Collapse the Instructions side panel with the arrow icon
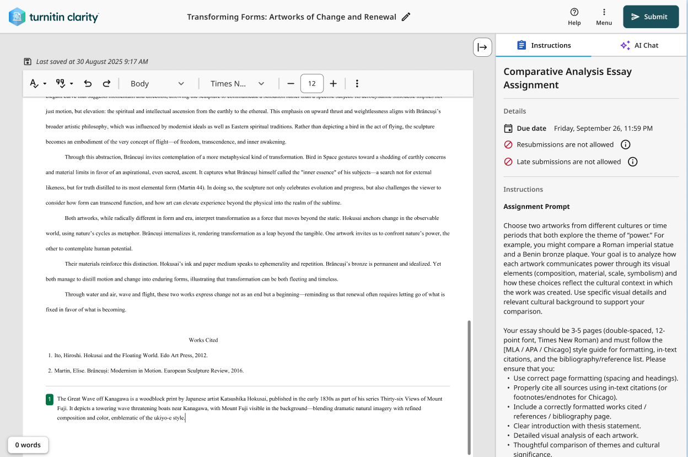This screenshot has width=688, height=457. [x=482, y=47]
